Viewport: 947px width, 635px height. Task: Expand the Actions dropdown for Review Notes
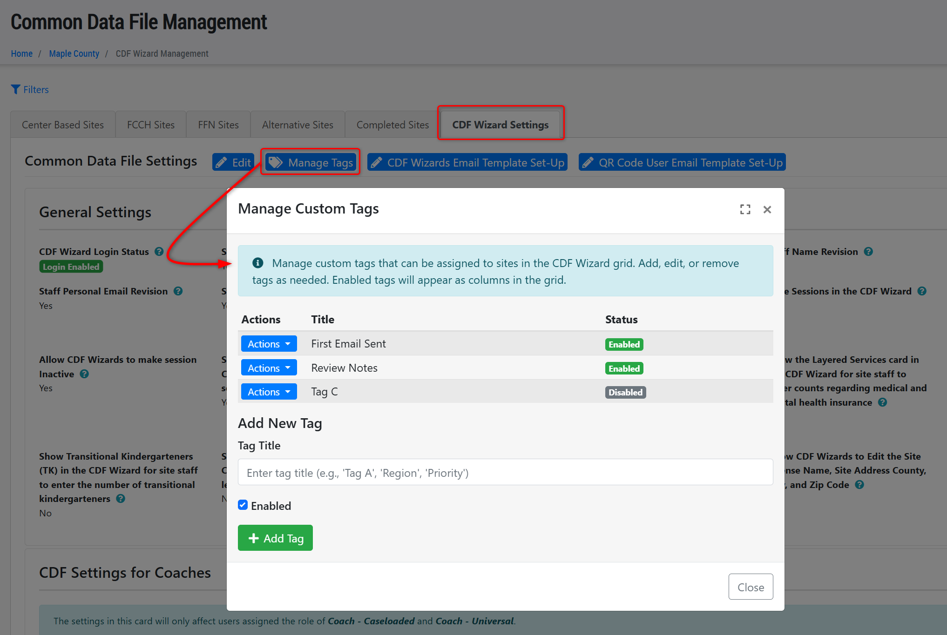click(269, 368)
